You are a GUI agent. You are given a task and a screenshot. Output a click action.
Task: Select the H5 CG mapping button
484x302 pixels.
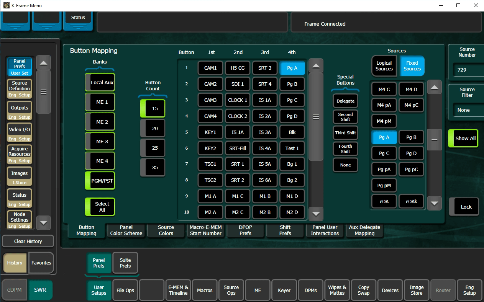pyautogui.click(x=238, y=68)
